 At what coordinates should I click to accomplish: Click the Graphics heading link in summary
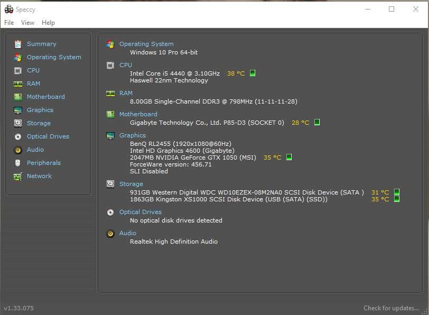(133, 135)
